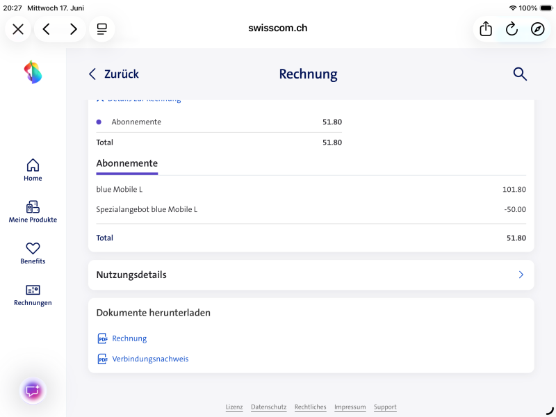
Task: Open search with the magnifier icon
Action: point(520,74)
